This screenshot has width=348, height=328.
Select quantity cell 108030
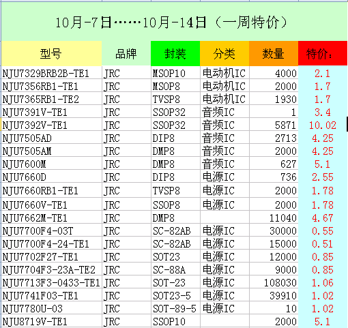(x=274, y=282)
